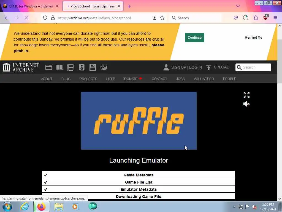This screenshot has height=212, width=282.
Task: Open the CONTACT menu item
Action: pyautogui.click(x=159, y=79)
